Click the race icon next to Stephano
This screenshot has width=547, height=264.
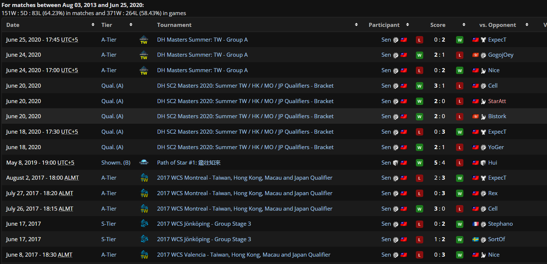(x=484, y=224)
